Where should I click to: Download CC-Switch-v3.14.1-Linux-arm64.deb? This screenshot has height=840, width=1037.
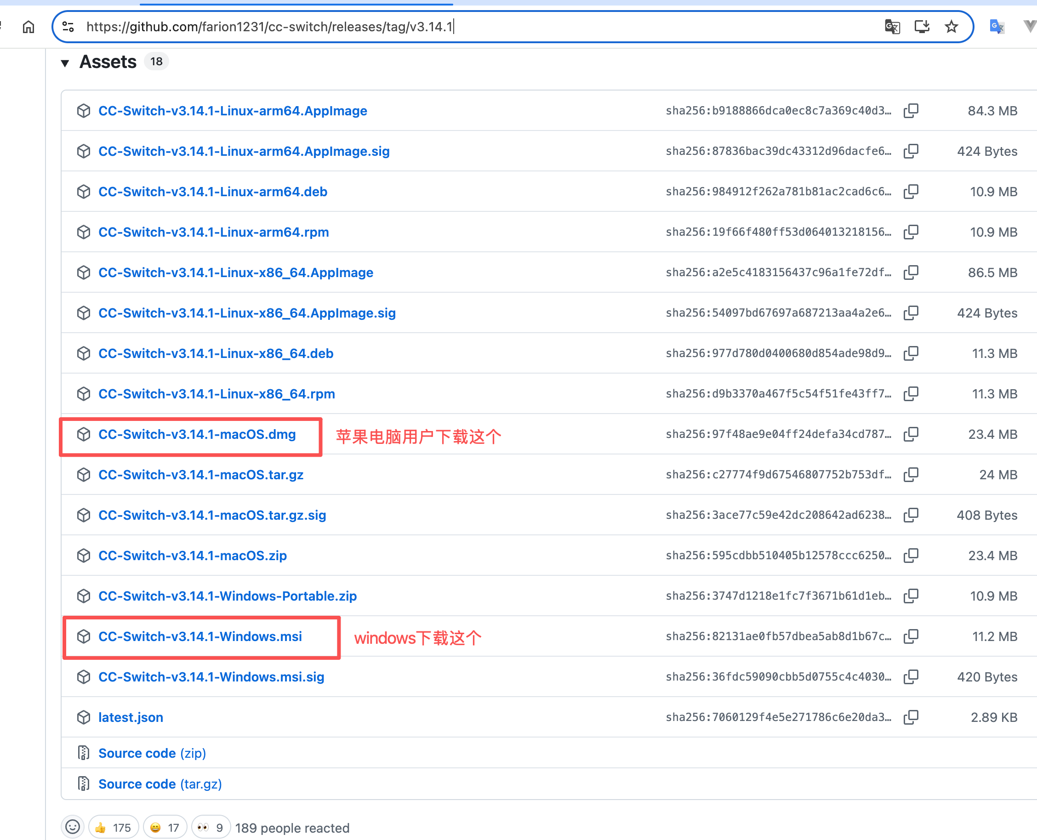click(213, 192)
